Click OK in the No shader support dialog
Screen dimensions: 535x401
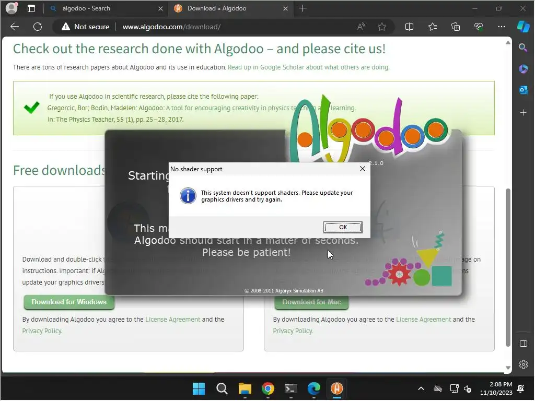tap(343, 227)
